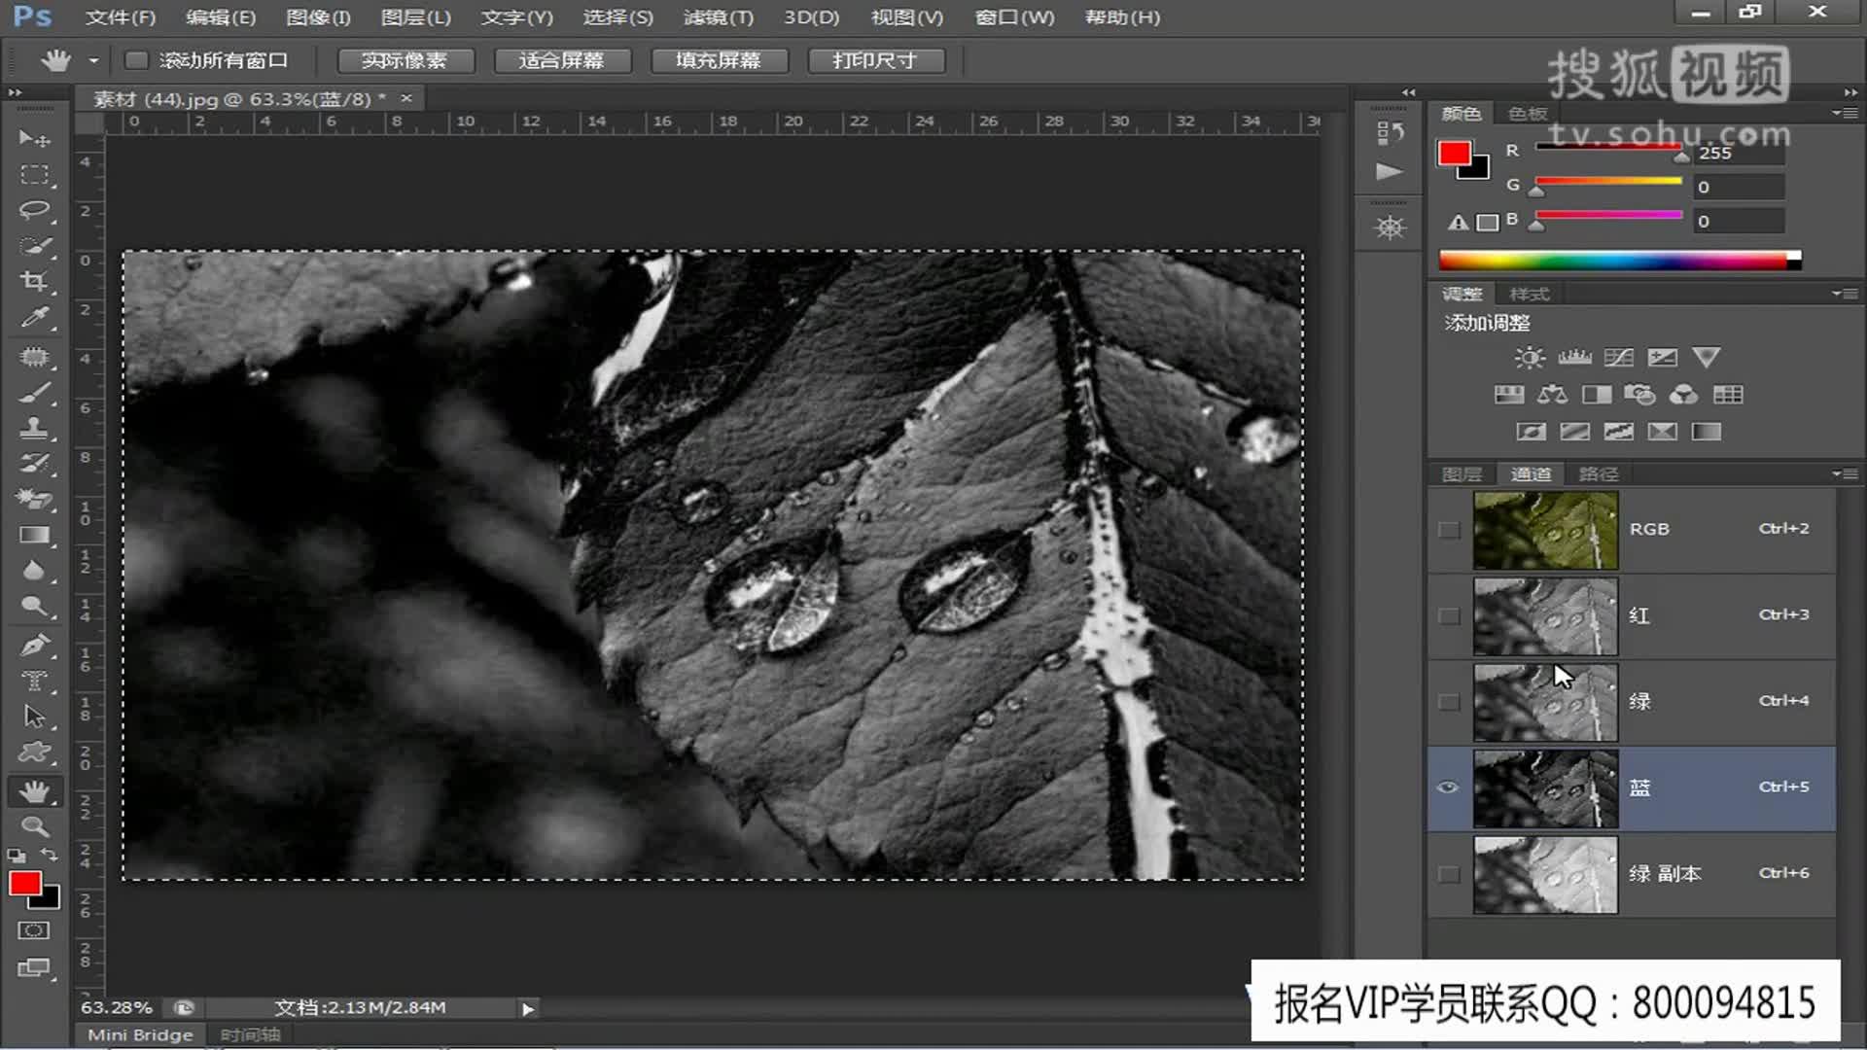Select the Zoom tool

pyautogui.click(x=34, y=826)
